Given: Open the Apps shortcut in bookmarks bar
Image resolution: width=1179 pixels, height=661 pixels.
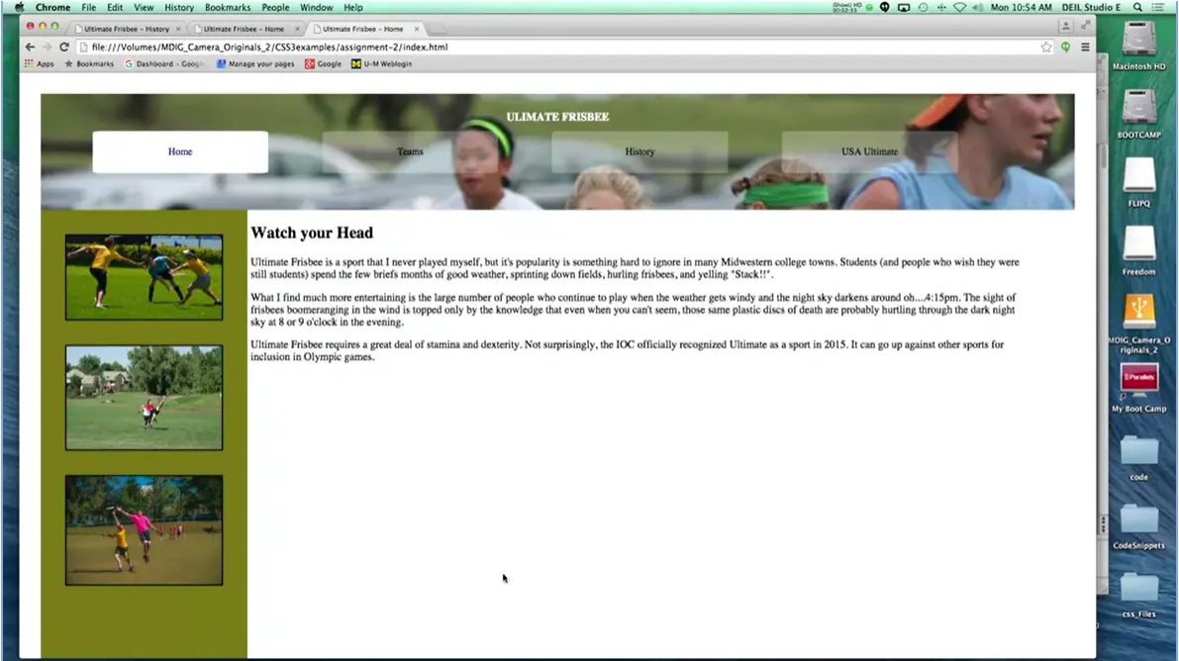Looking at the screenshot, I should (40, 63).
